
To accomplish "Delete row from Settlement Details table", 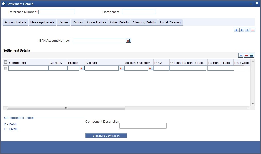I will pos(246,55).
